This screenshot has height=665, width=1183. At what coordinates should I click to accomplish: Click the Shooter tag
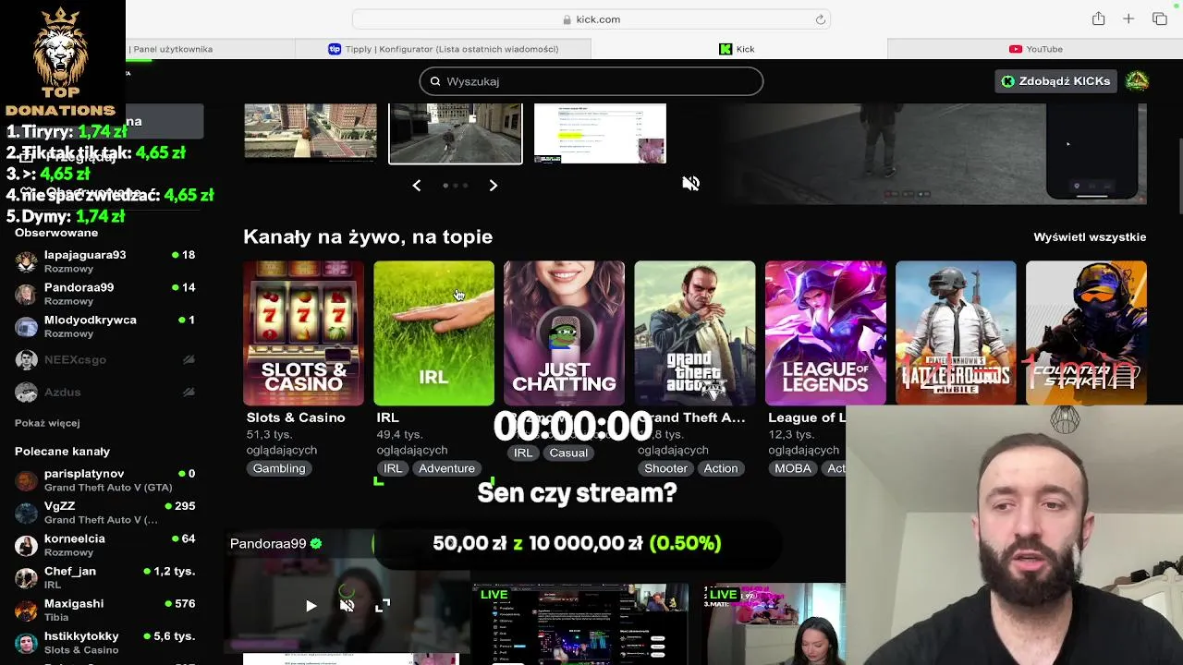(x=665, y=468)
